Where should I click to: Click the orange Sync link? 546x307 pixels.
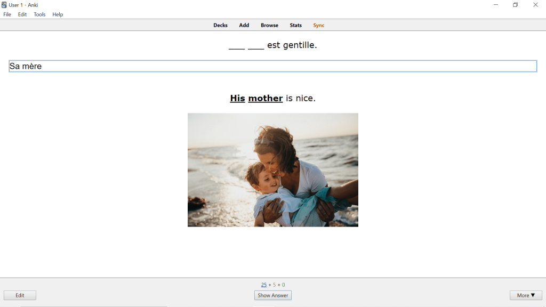[319, 25]
